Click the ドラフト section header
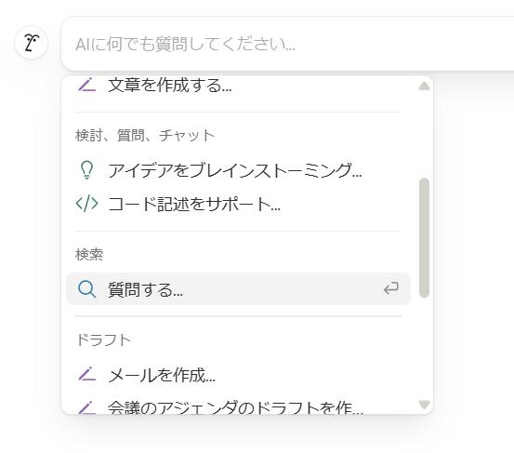The width and height of the screenshot is (514, 453). (x=103, y=340)
